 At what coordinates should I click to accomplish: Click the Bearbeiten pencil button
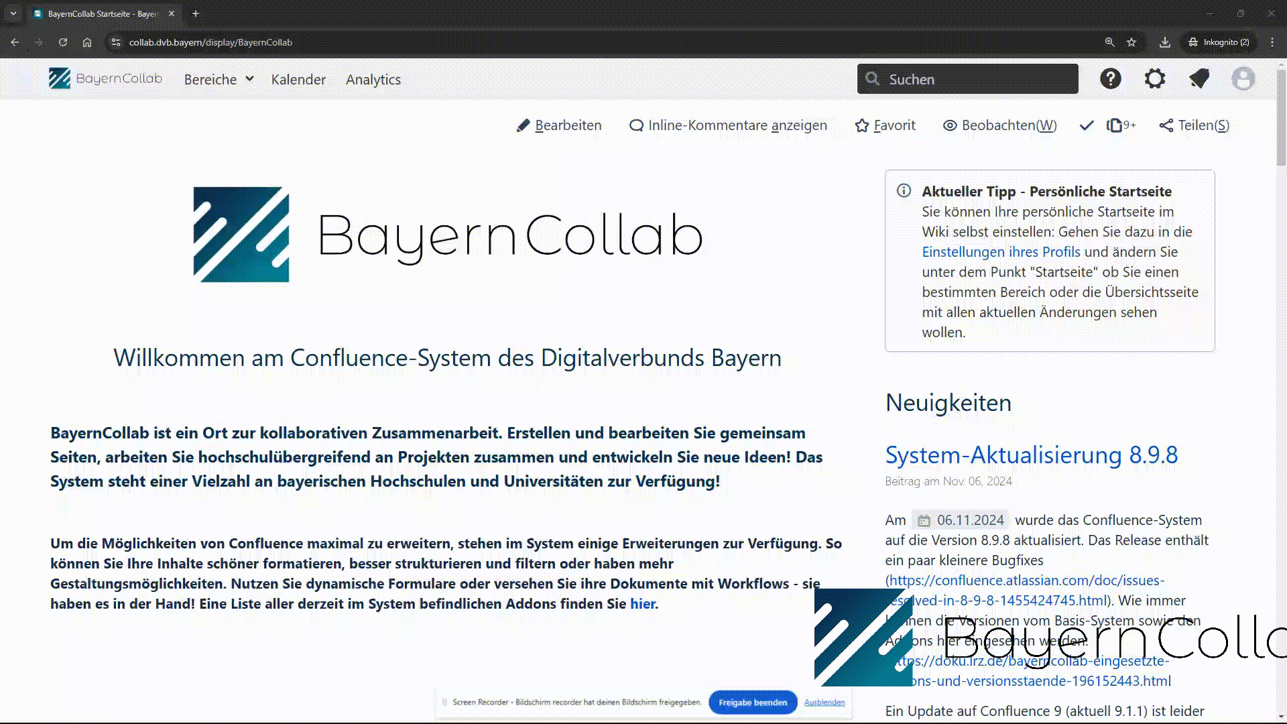pos(559,125)
